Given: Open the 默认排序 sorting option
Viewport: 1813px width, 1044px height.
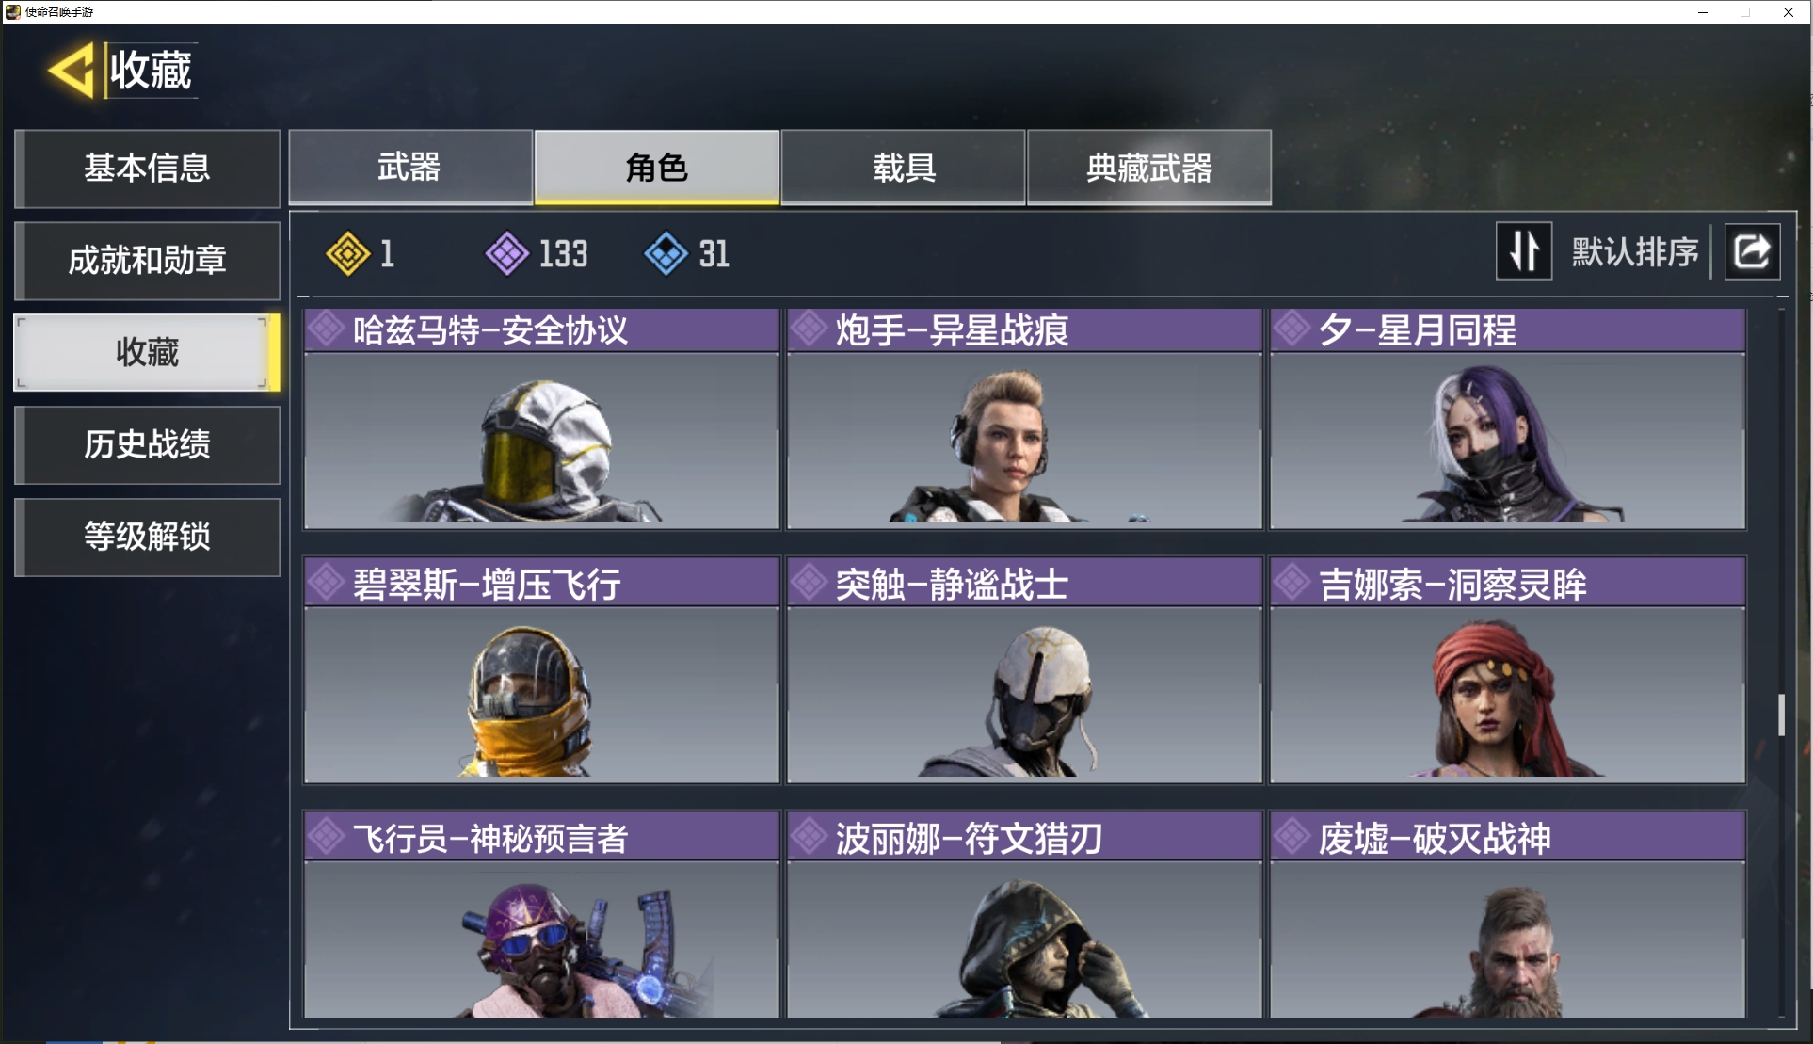Looking at the screenshot, I should tap(1635, 251).
